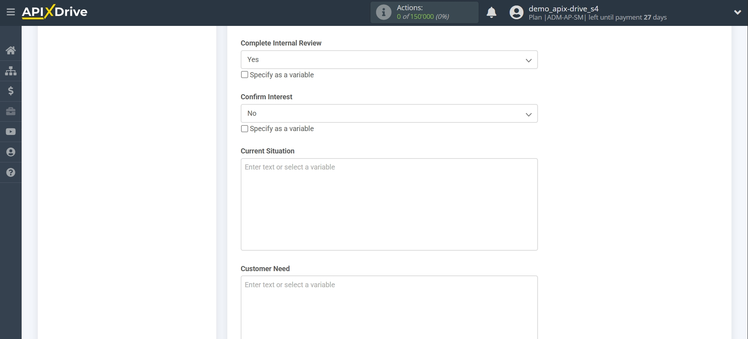This screenshot has width=748, height=339.
Task: Check Specify as a variable under Complete Internal Review
Action: tap(245, 75)
